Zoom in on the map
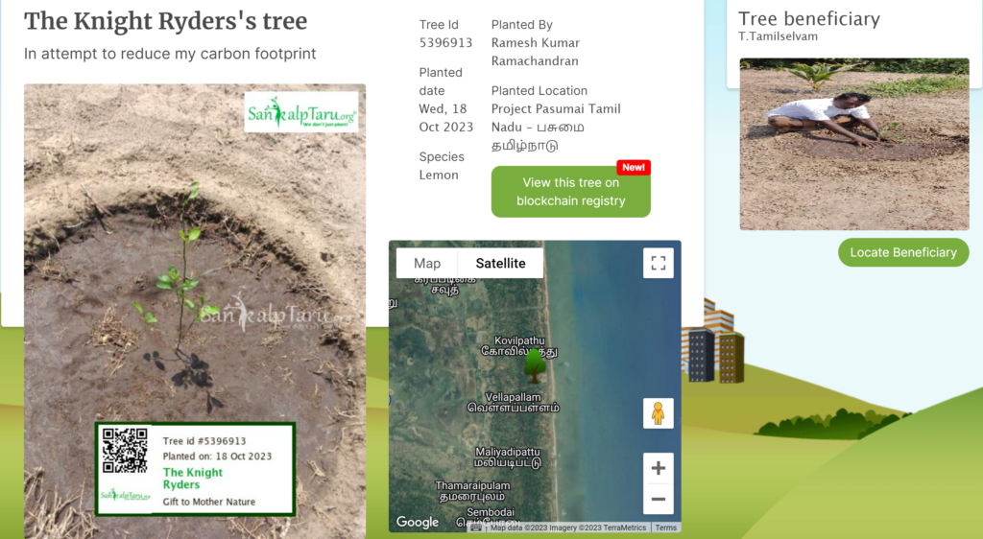The width and height of the screenshot is (983, 539). 659,468
